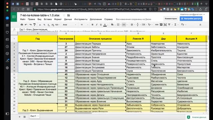Select column C header

[100, 33]
